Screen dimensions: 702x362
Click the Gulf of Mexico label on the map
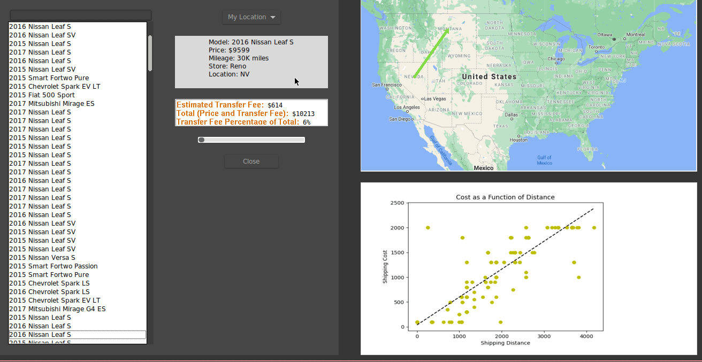click(544, 160)
